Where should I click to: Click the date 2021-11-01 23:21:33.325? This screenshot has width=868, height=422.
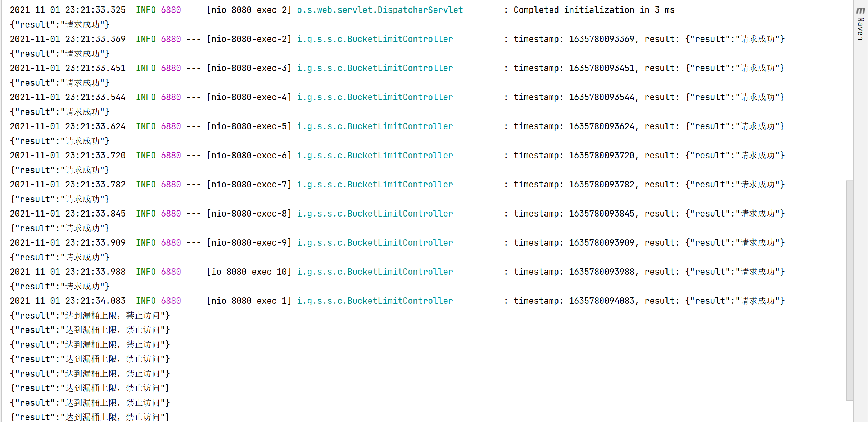68,10
